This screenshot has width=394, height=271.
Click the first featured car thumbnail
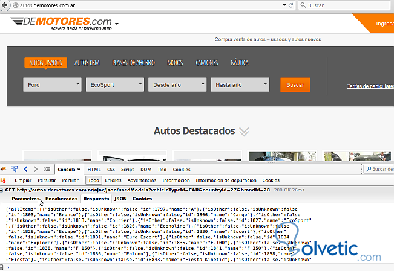click(x=57, y=156)
